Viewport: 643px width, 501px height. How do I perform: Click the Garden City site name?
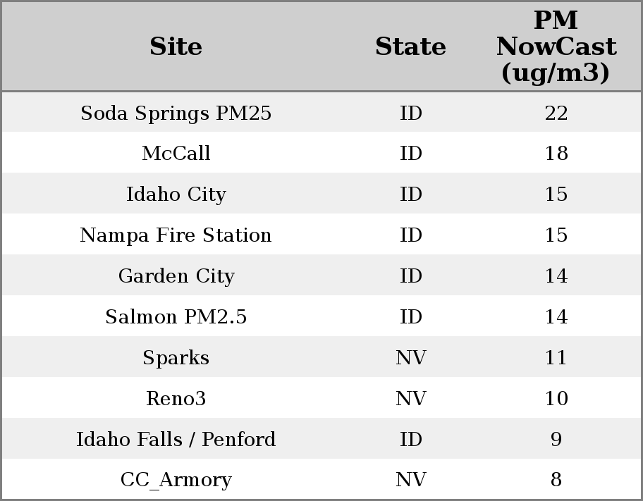point(176,276)
